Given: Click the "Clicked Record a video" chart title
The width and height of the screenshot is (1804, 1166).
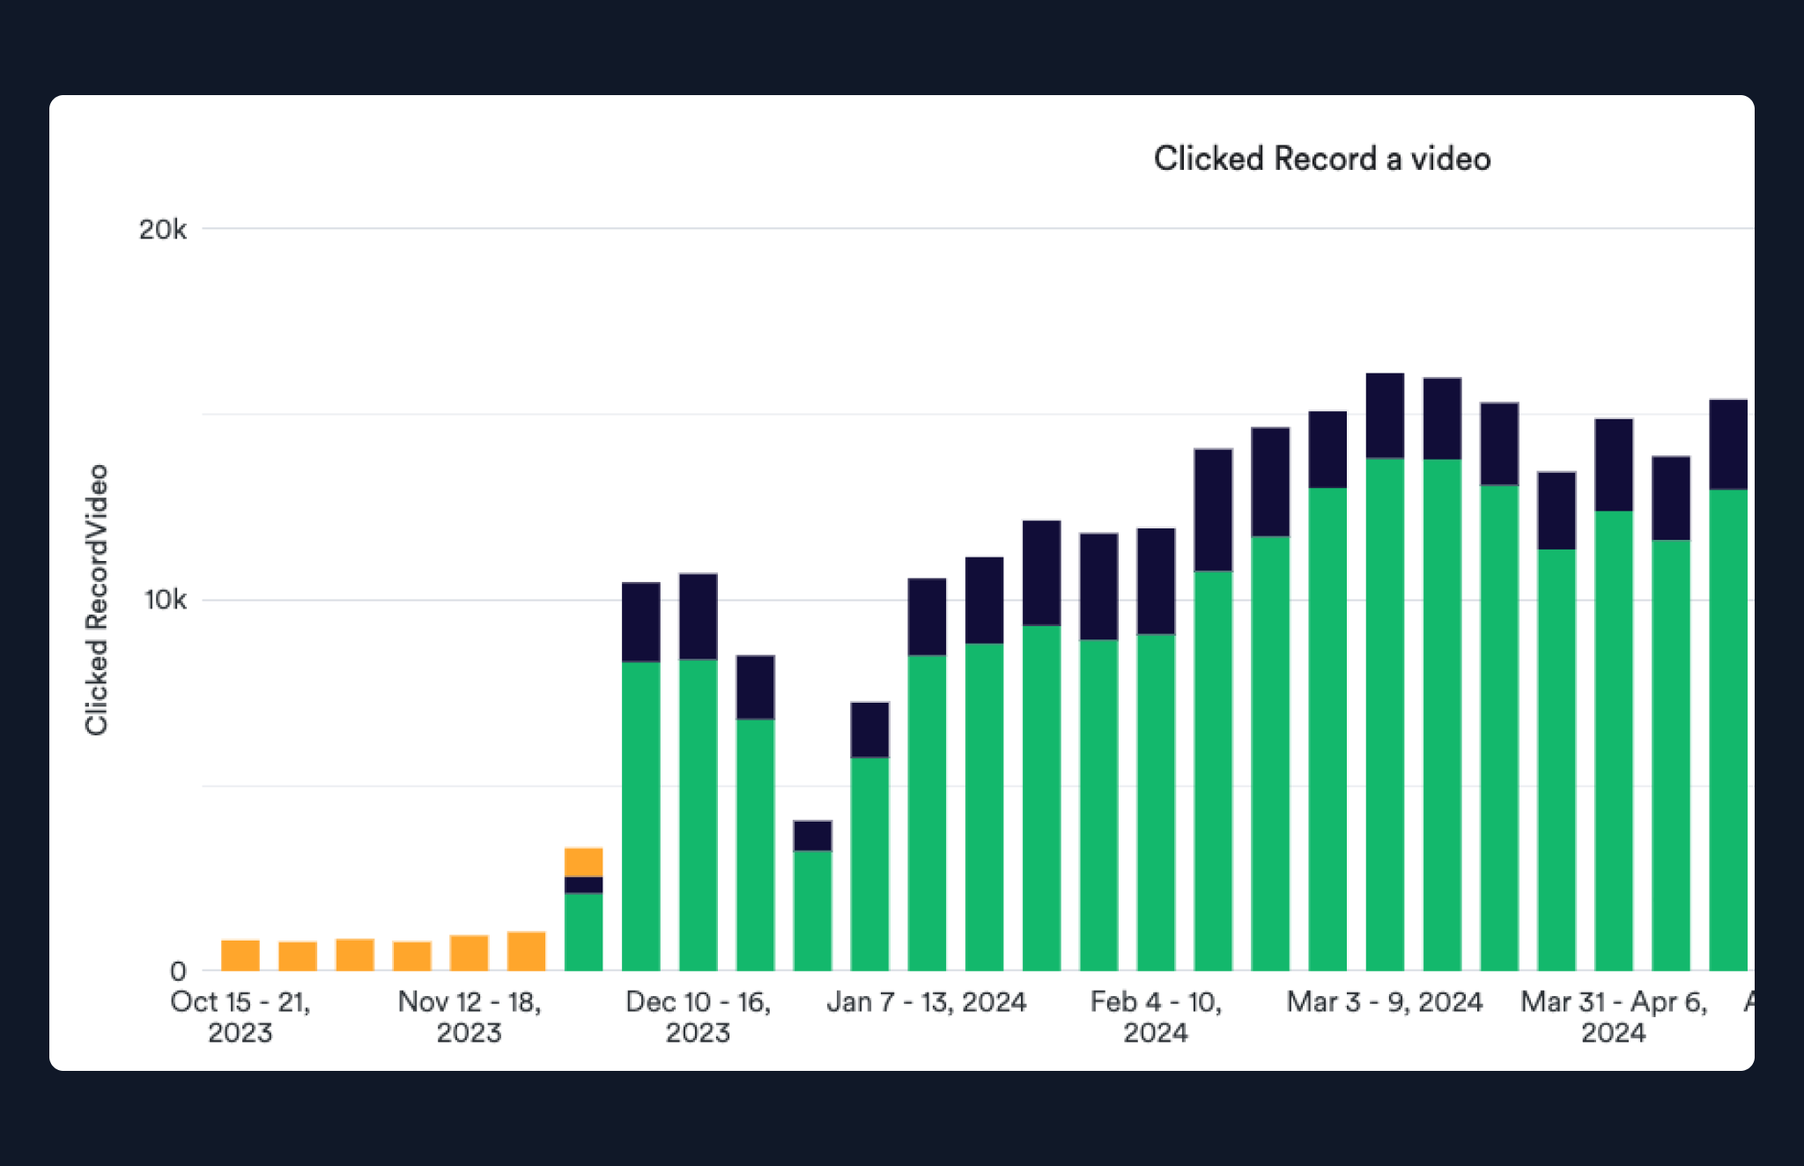Looking at the screenshot, I should (x=1322, y=159).
